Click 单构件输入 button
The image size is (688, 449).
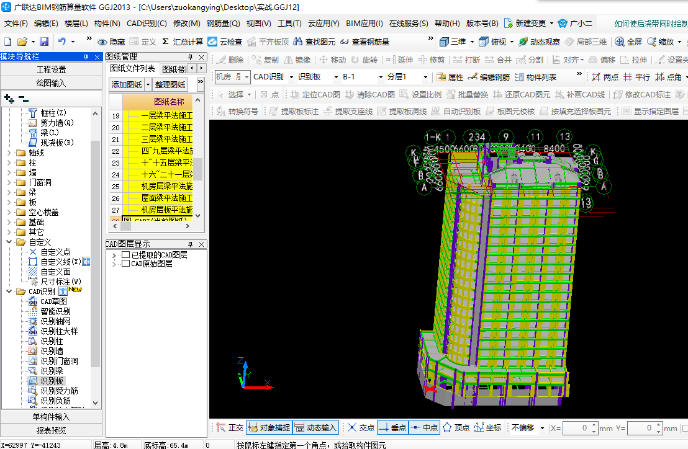[x=52, y=417]
